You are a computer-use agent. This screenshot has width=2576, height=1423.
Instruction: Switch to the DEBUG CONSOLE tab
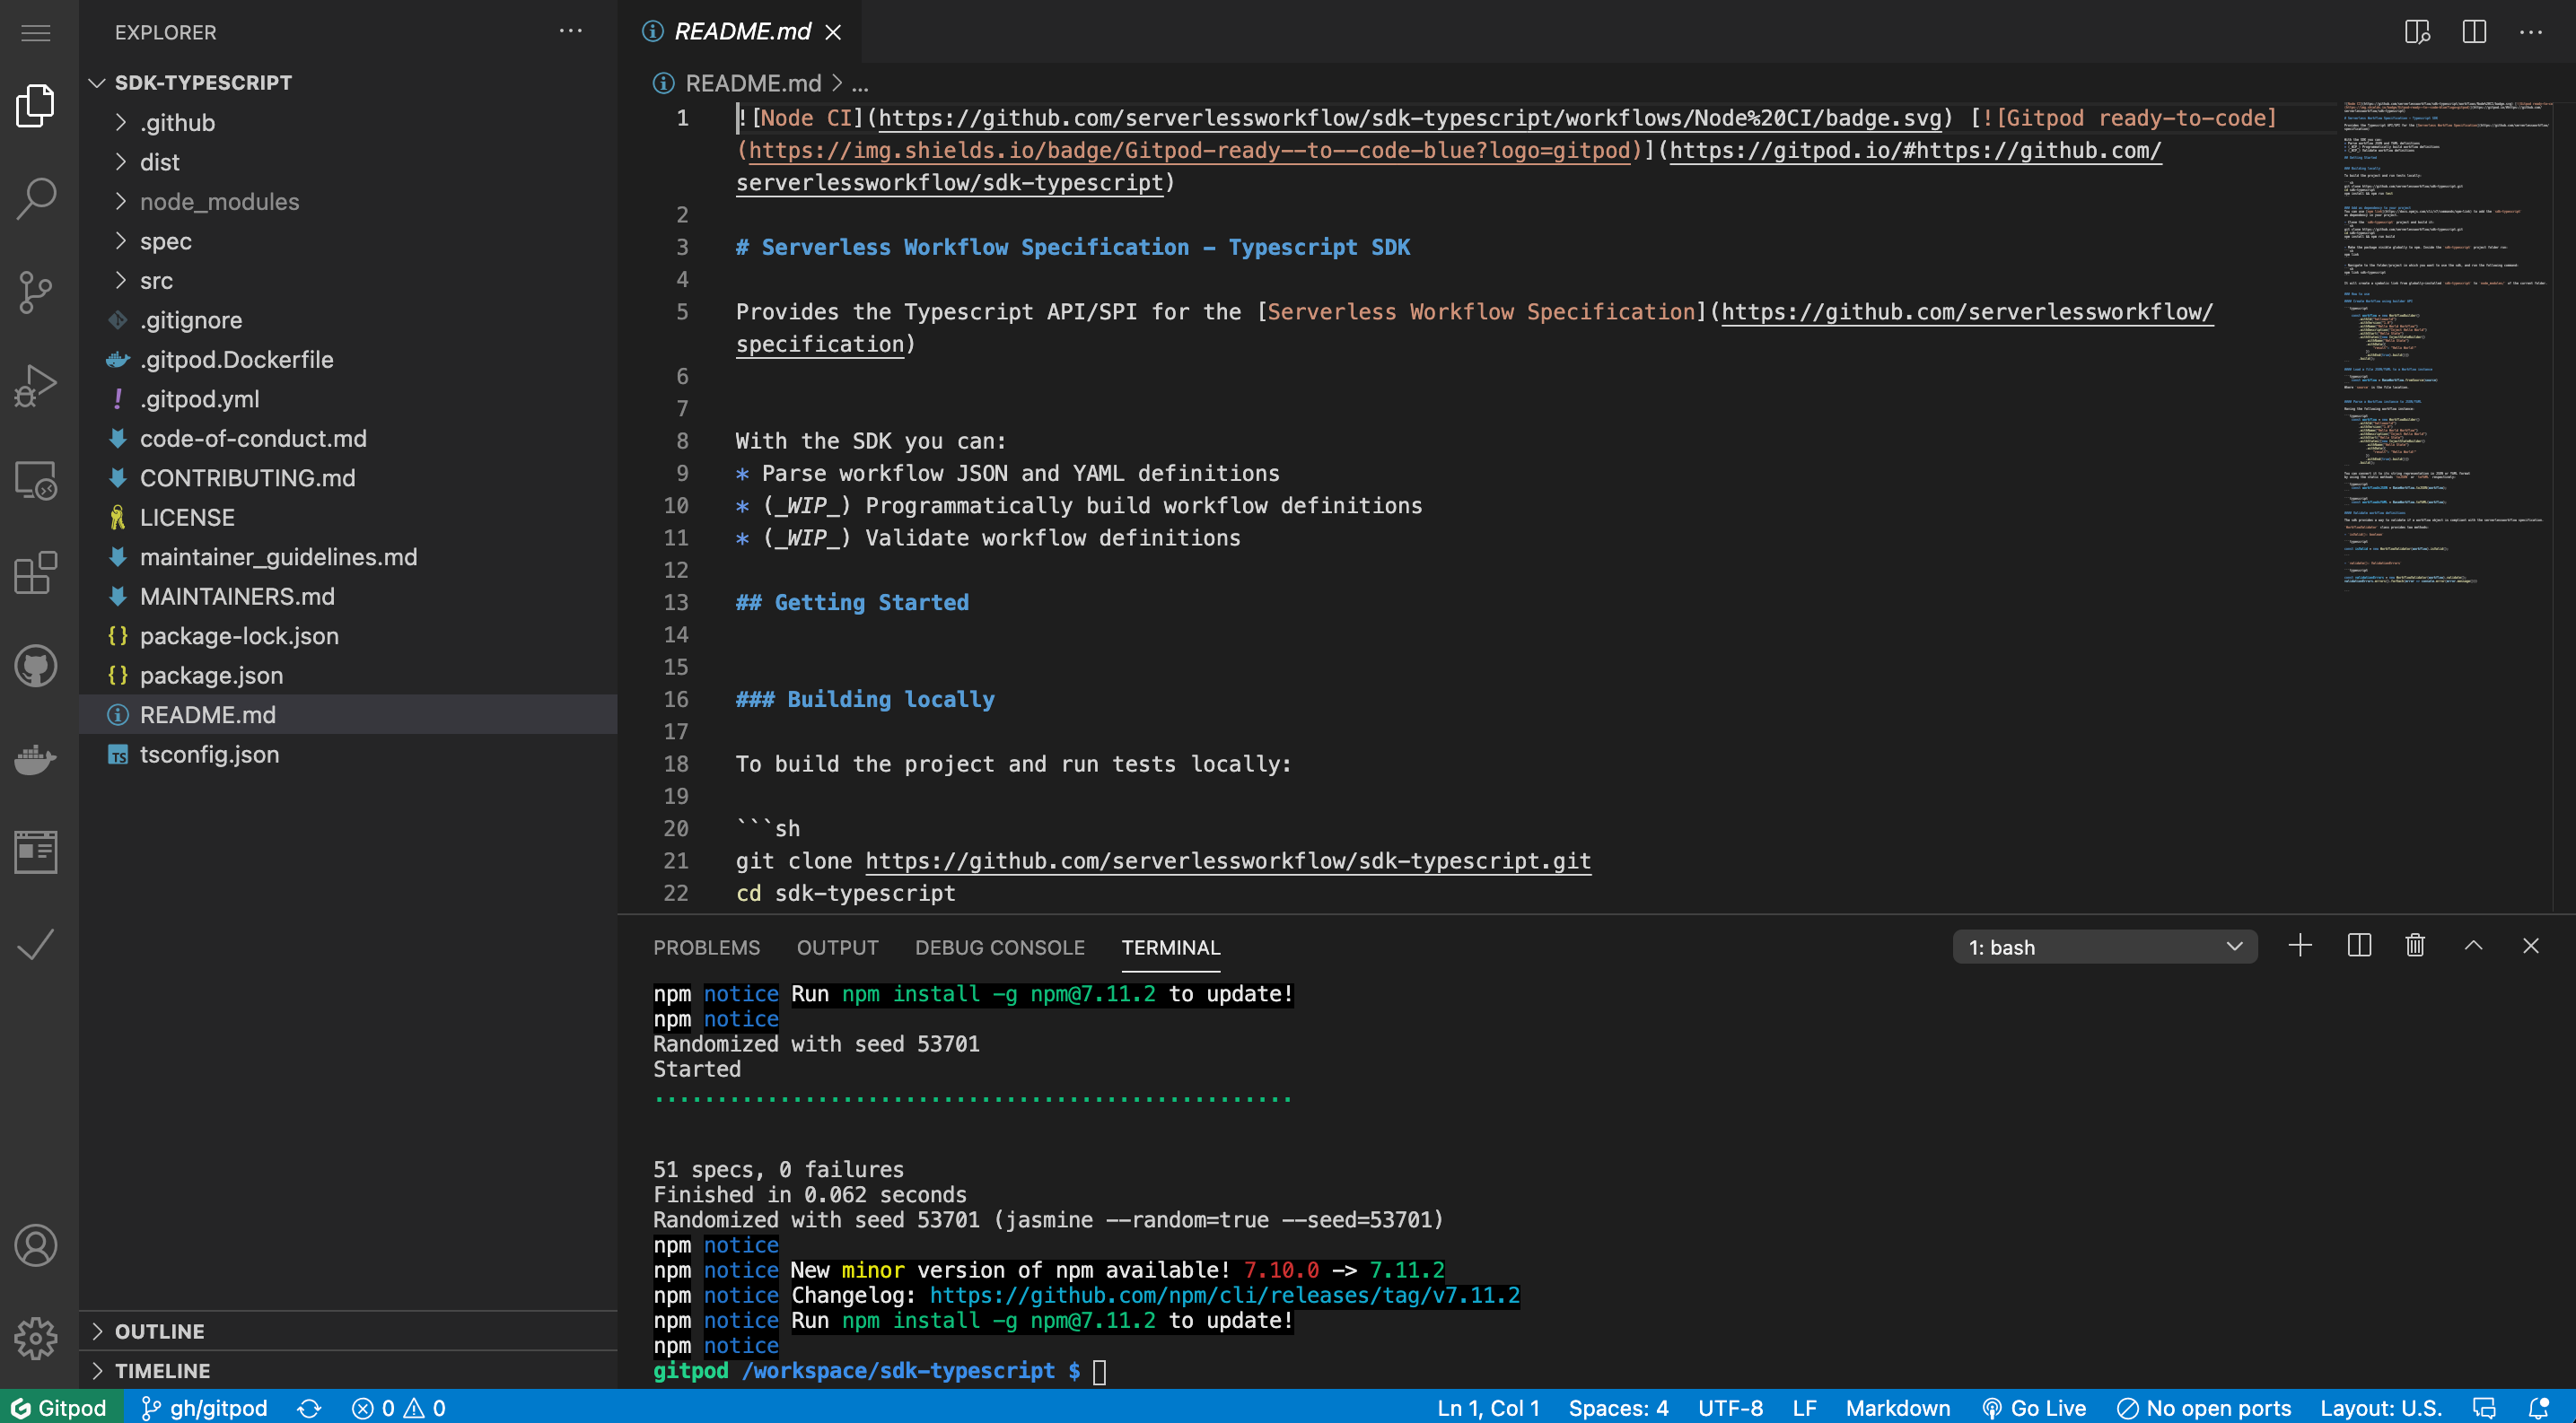[x=999, y=947]
